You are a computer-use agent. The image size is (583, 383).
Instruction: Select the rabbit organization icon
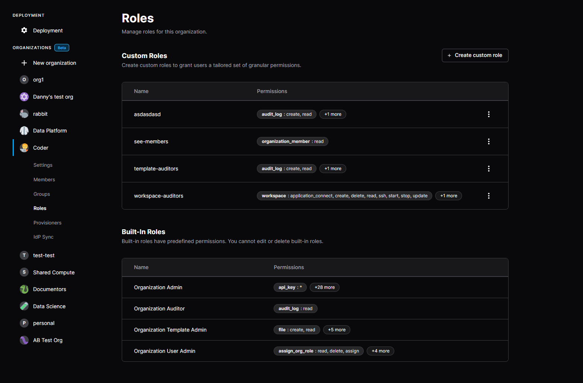[24, 114]
